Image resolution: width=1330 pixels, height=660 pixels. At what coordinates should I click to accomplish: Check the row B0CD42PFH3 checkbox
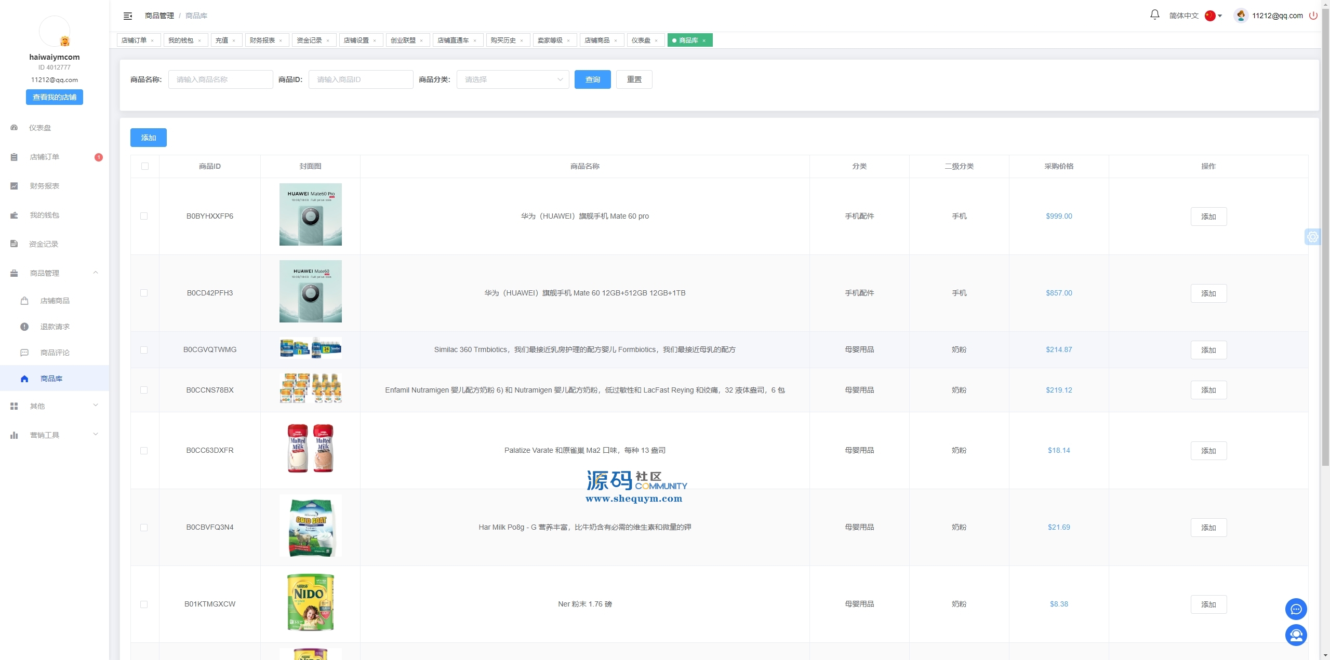(144, 293)
